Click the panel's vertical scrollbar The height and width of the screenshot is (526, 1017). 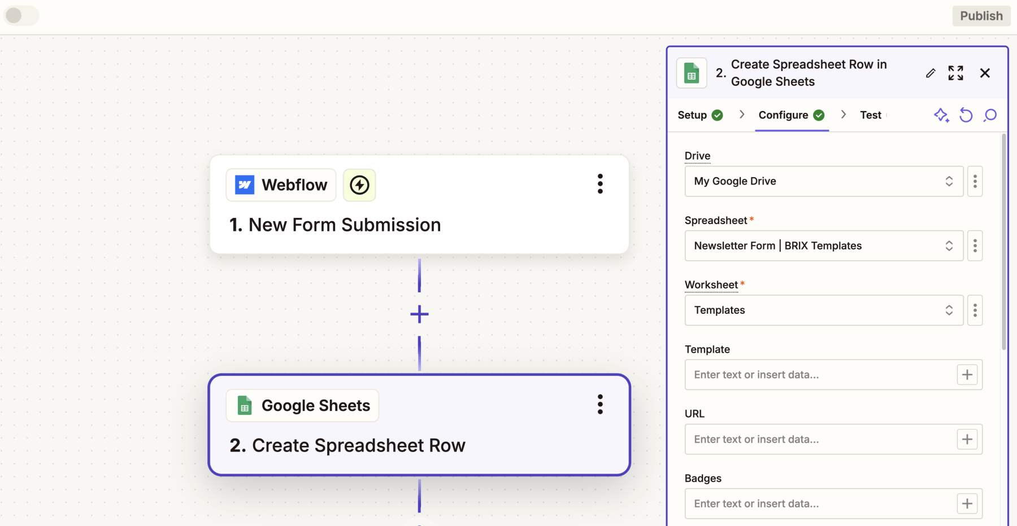[x=1003, y=242]
